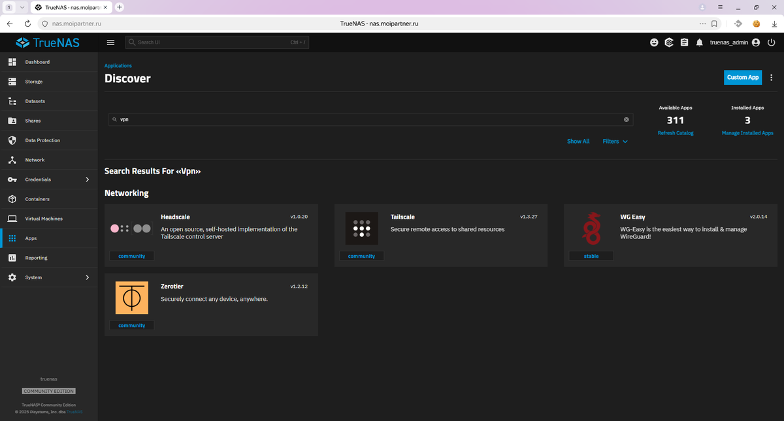784x421 pixels.
Task: Open the three-dot menu beside Custom App
Action: coord(772,77)
